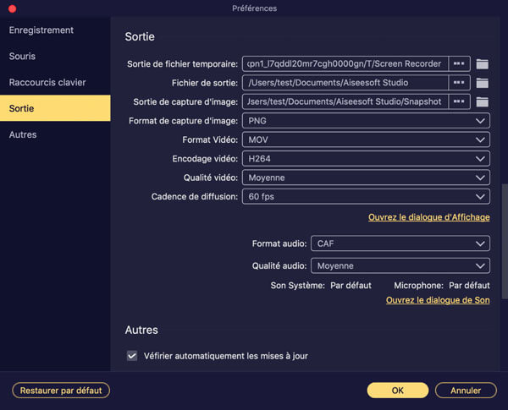Viewport: 508px width, 410px height.
Task: Click three-dots button for temporary file path
Action: click(x=460, y=63)
